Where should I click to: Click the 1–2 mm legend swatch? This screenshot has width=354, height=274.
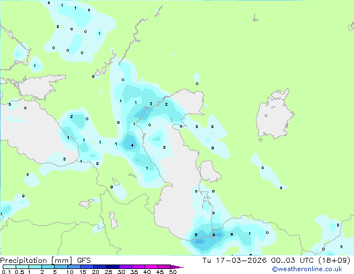35,267
